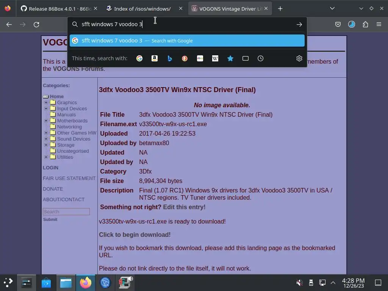Focus Firefox from the taskbar
This screenshot has width=388, height=291.
coord(86,282)
